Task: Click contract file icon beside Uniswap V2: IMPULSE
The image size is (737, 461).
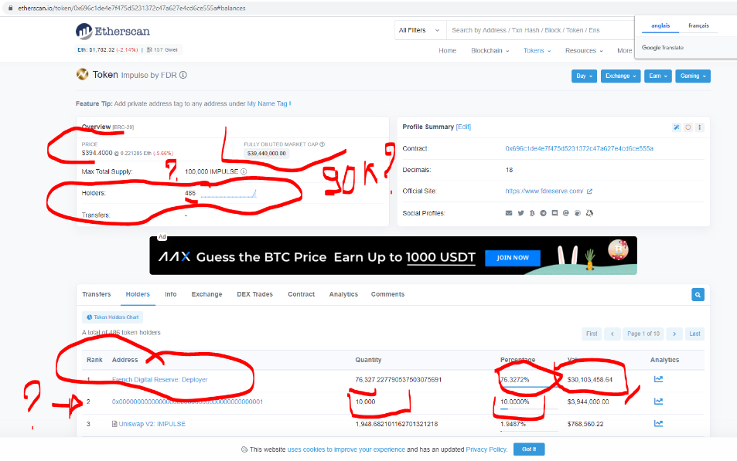Action: (x=114, y=424)
